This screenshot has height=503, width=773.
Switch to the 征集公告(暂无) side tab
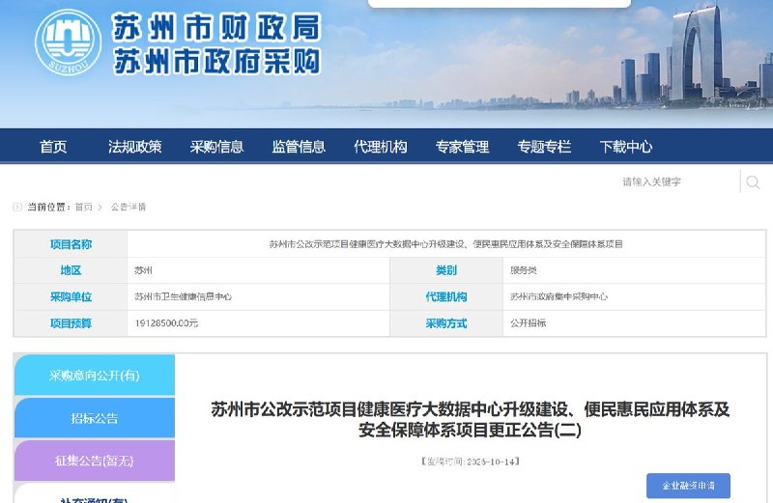point(94,461)
